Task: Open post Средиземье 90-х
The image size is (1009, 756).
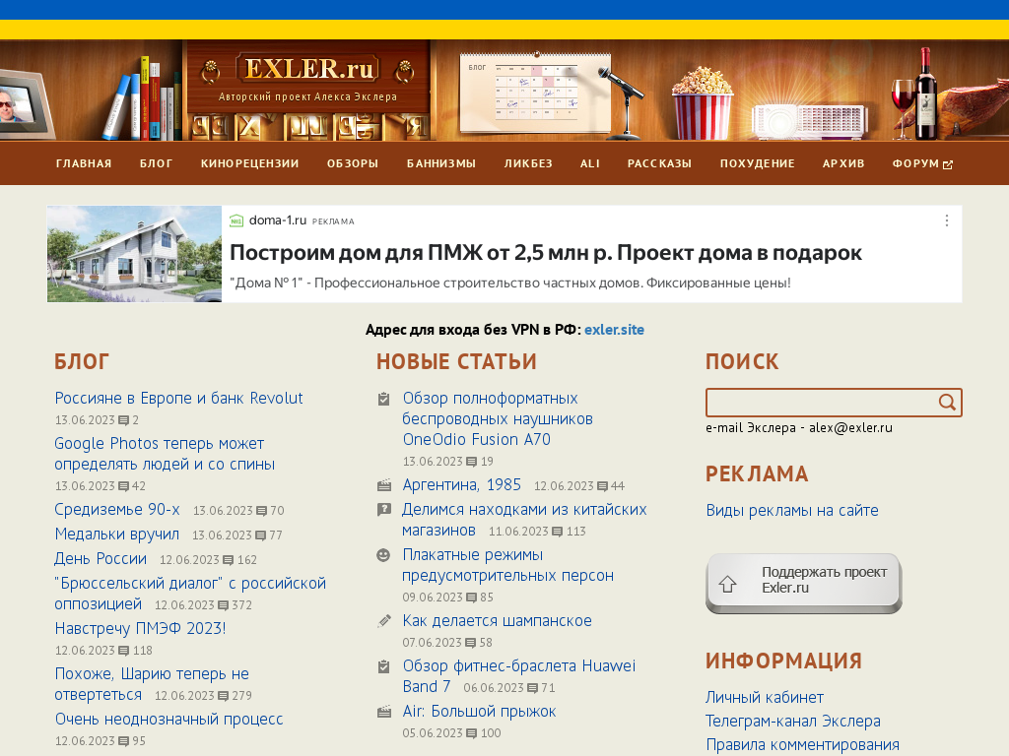Action: [x=117, y=510]
